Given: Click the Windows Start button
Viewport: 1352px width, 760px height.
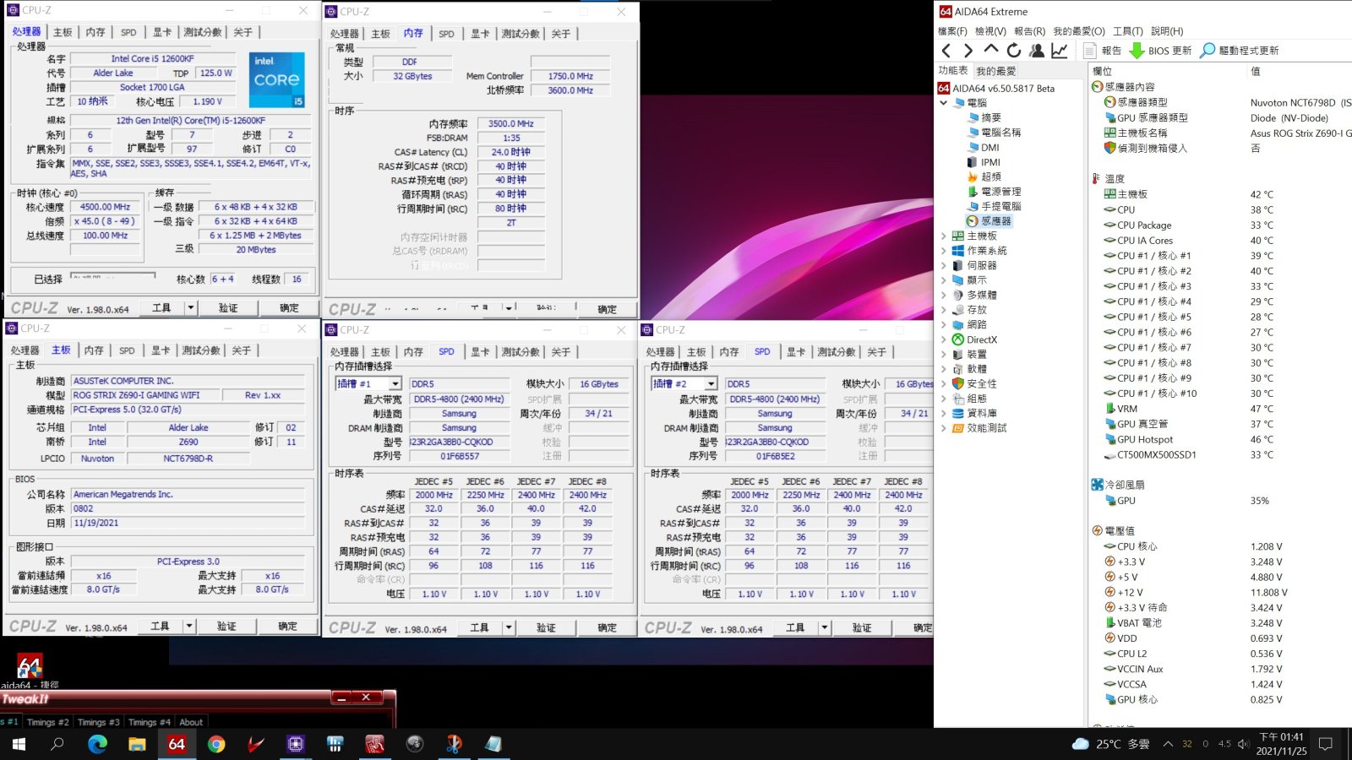Looking at the screenshot, I should [x=19, y=744].
